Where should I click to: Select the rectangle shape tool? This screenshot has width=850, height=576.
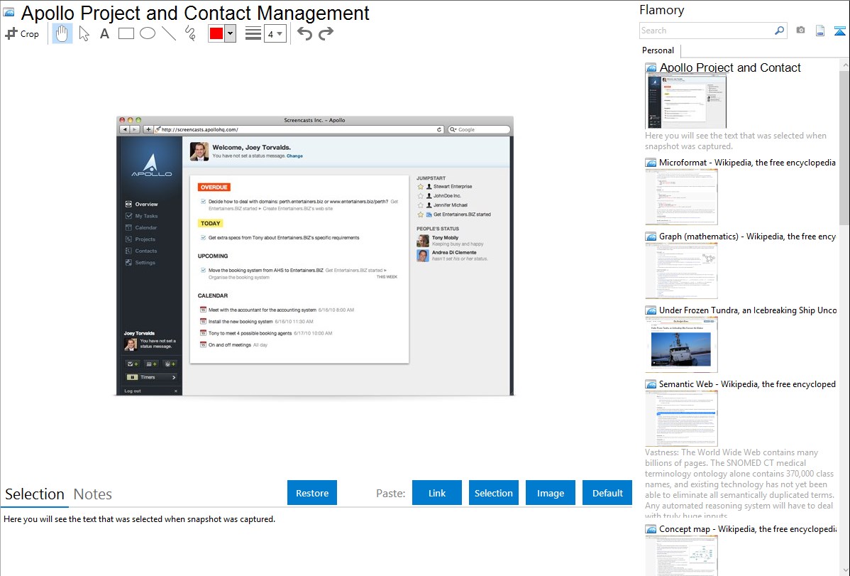click(x=126, y=33)
